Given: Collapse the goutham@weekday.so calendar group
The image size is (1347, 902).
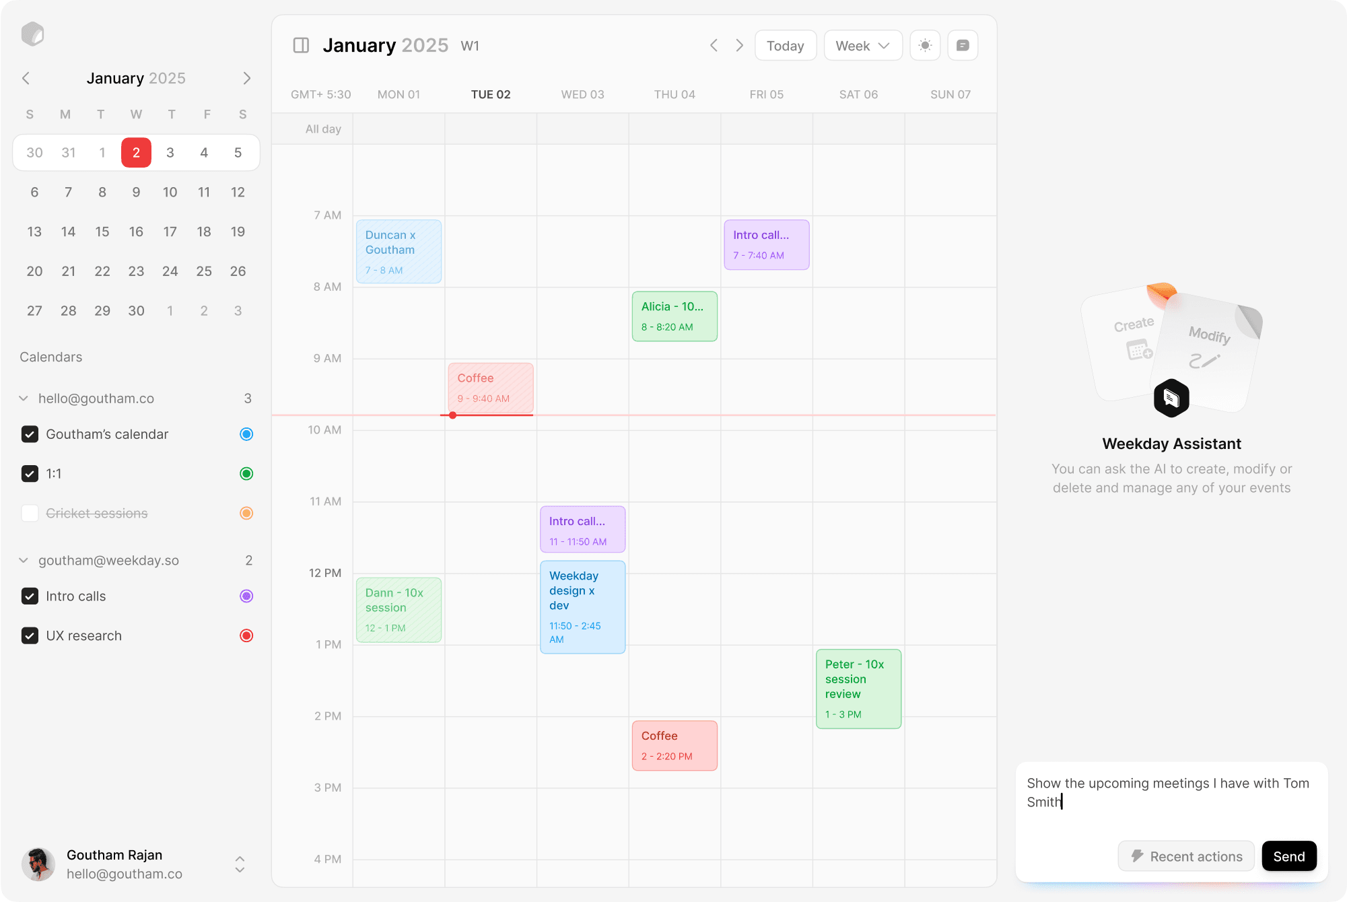Looking at the screenshot, I should pos(24,561).
